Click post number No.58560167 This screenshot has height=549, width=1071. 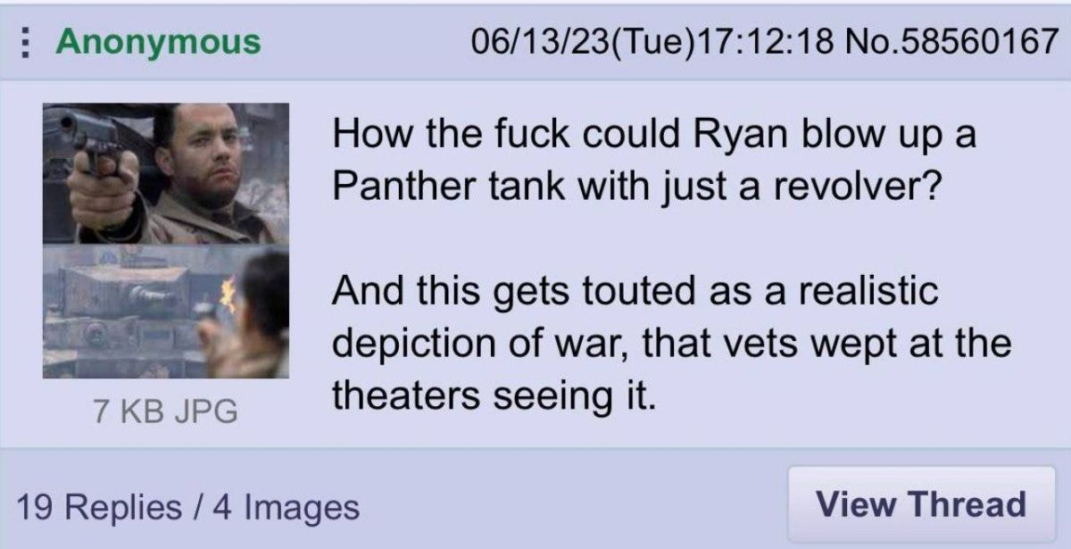click(951, 42)
